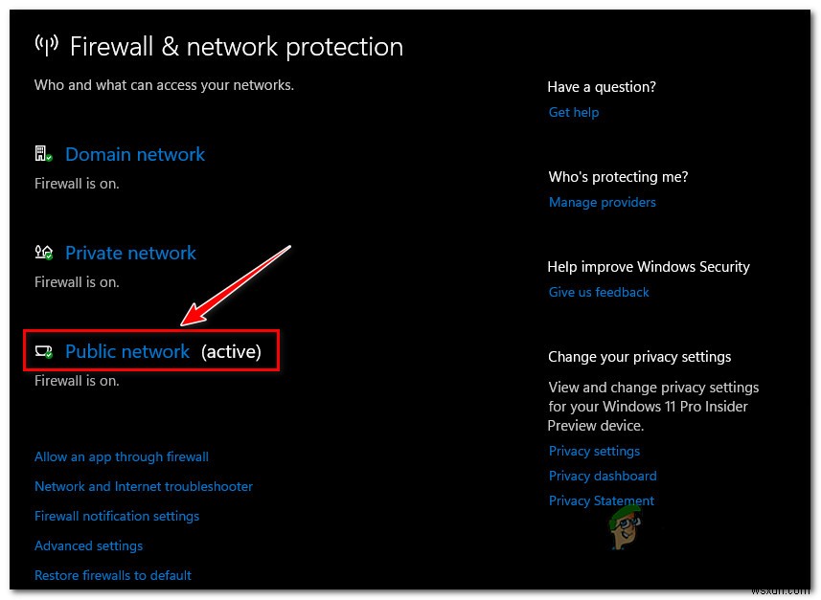
Task: Click Give us feedback
Action: coord(599,292)
